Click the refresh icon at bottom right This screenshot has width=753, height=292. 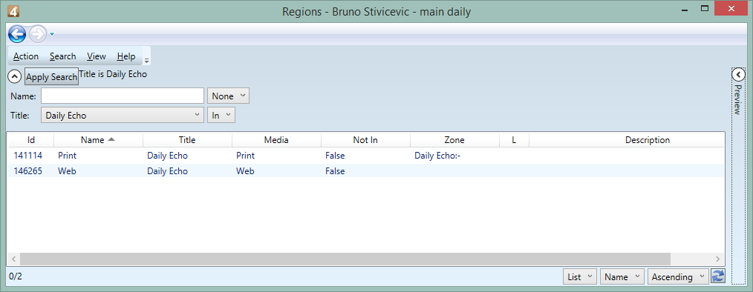[x=718, y=276]
